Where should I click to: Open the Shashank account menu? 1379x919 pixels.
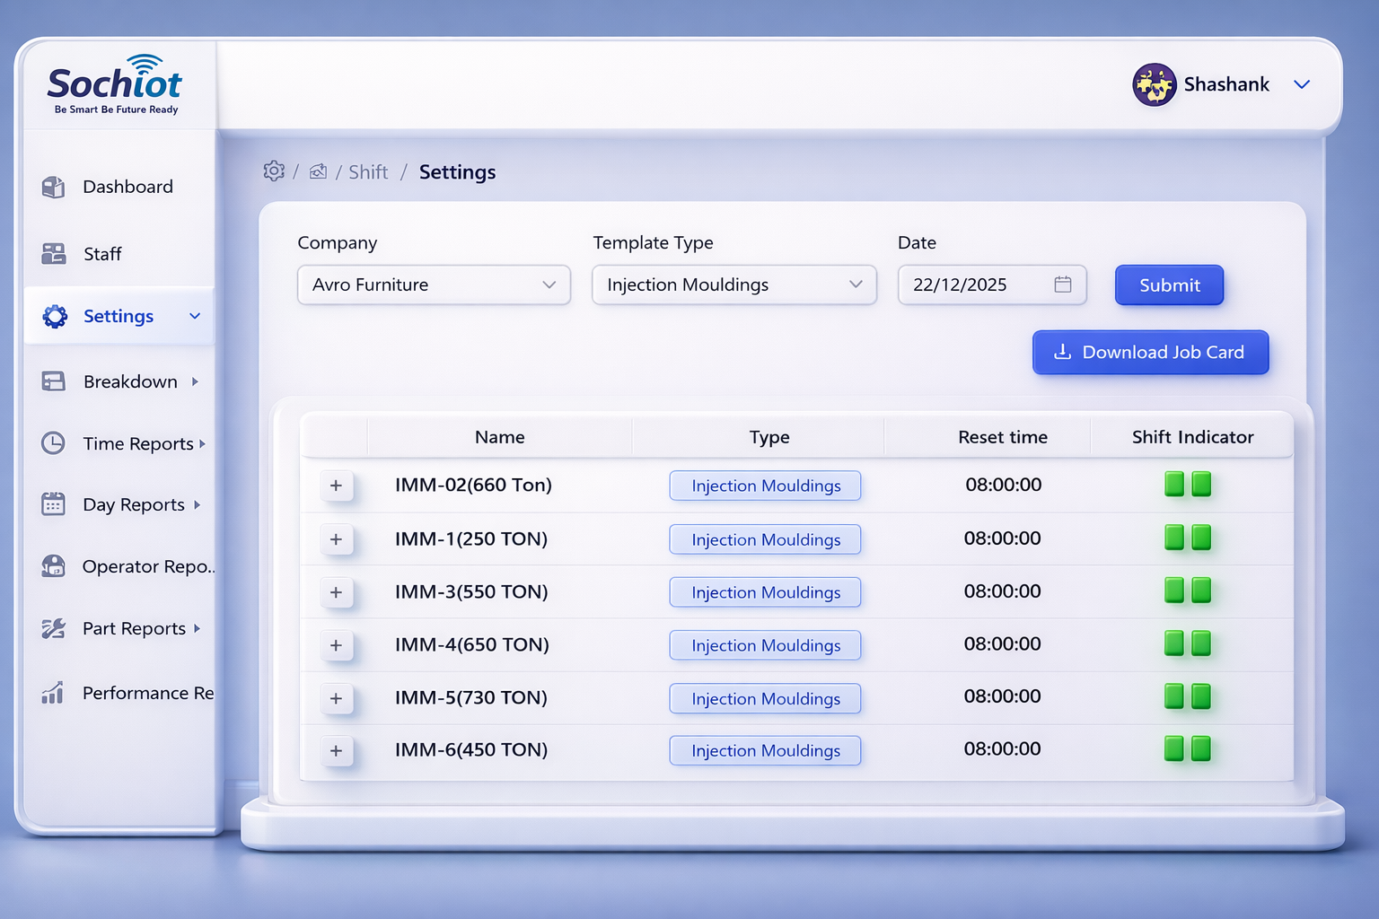[1224, 84]
